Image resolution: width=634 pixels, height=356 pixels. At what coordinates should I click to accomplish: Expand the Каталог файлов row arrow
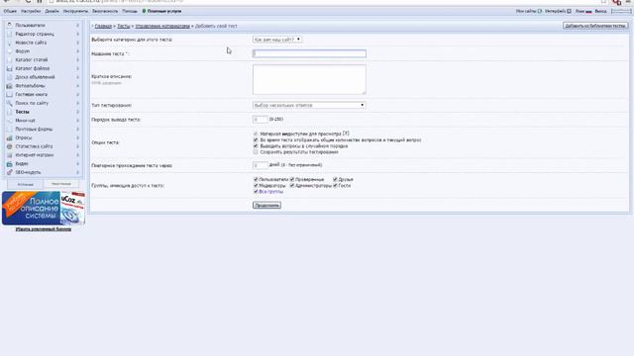77,68
